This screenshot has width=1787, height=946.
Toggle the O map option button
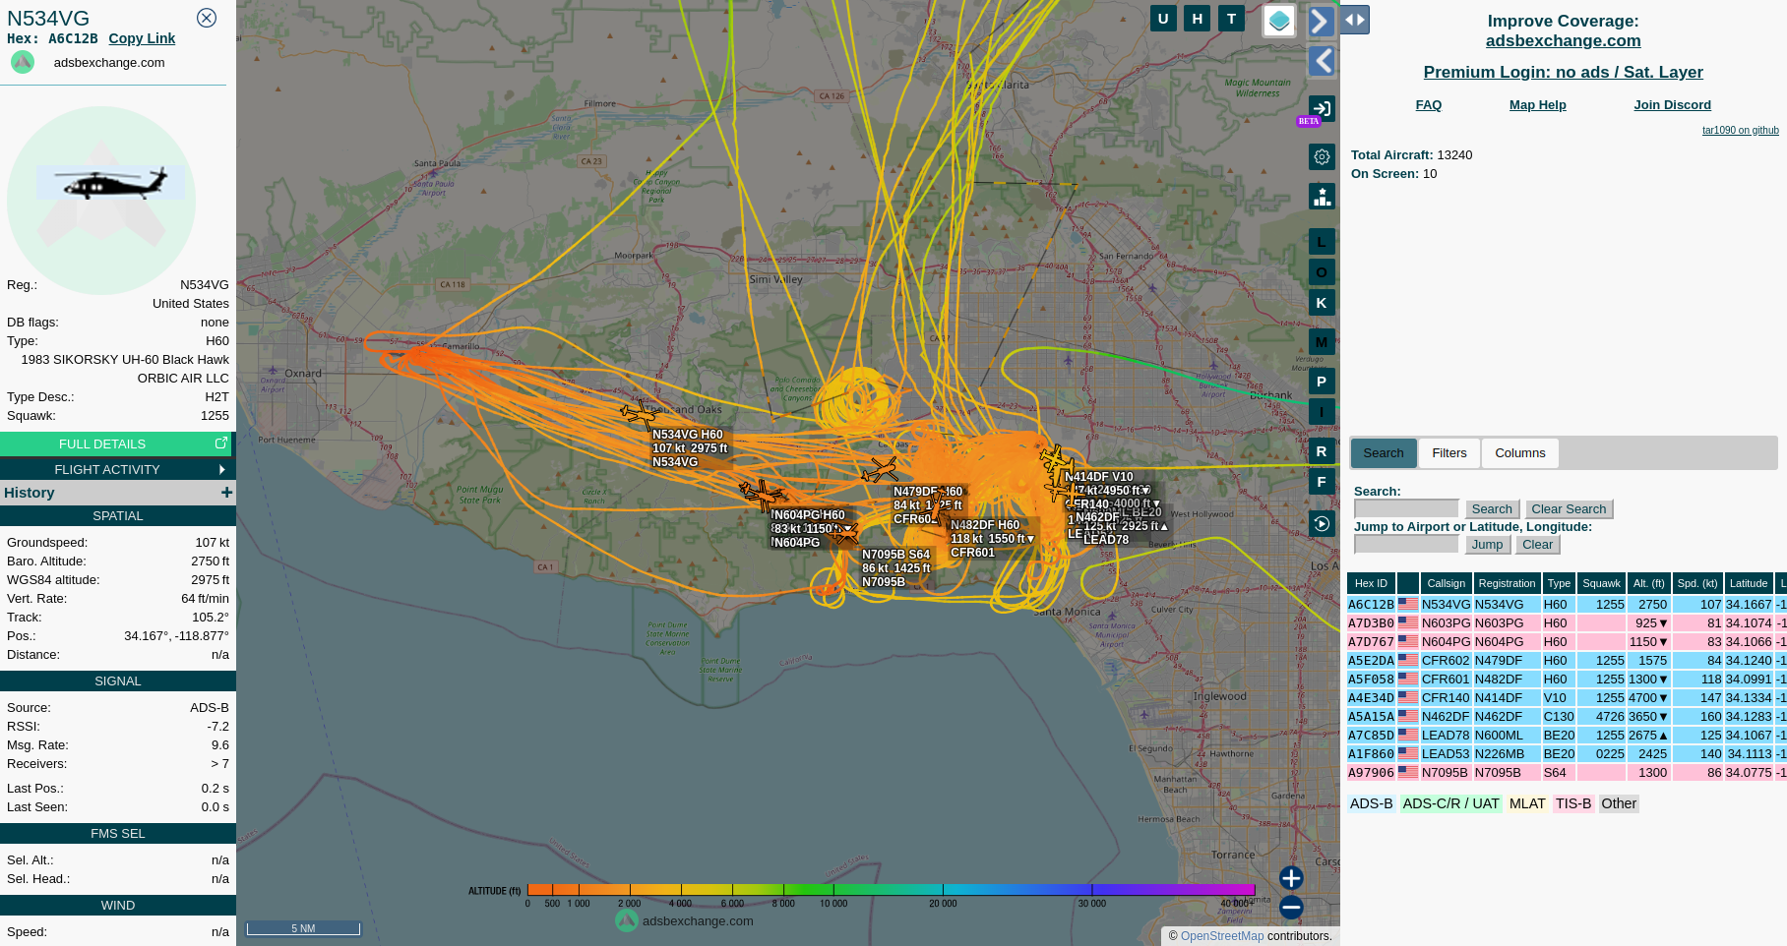1322,272
